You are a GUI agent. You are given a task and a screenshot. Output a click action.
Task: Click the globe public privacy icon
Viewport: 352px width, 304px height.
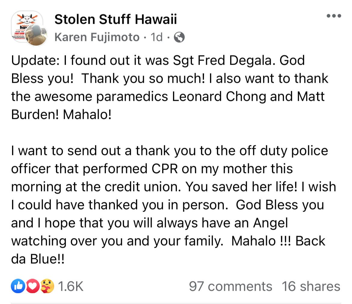click(x=180, y=37)
